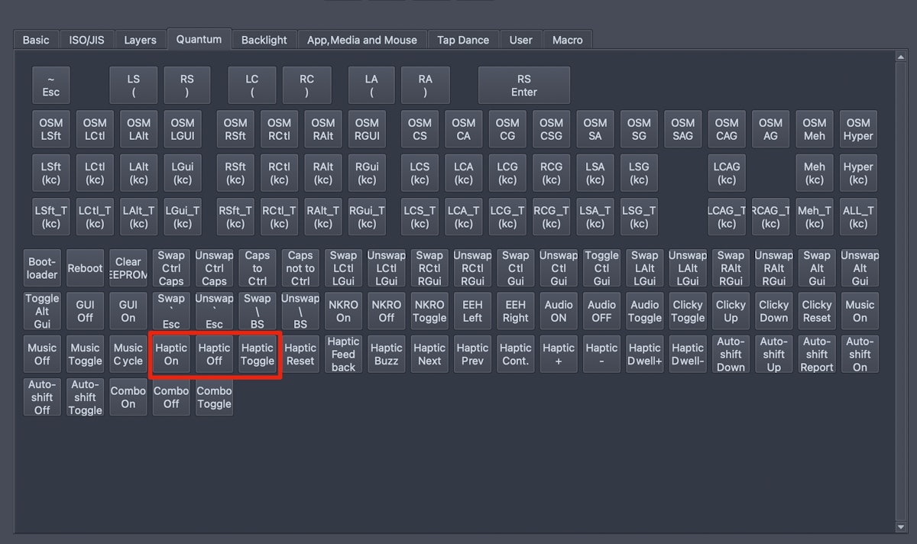Click the ALL_T (kc) button
This screenshot has height=544, width=917.
[x=858, y=217]
